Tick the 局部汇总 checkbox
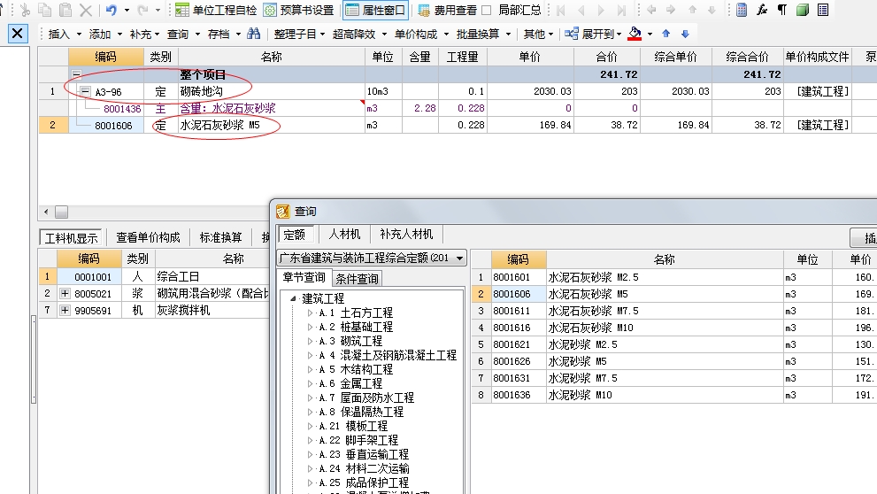 point(487,10)
